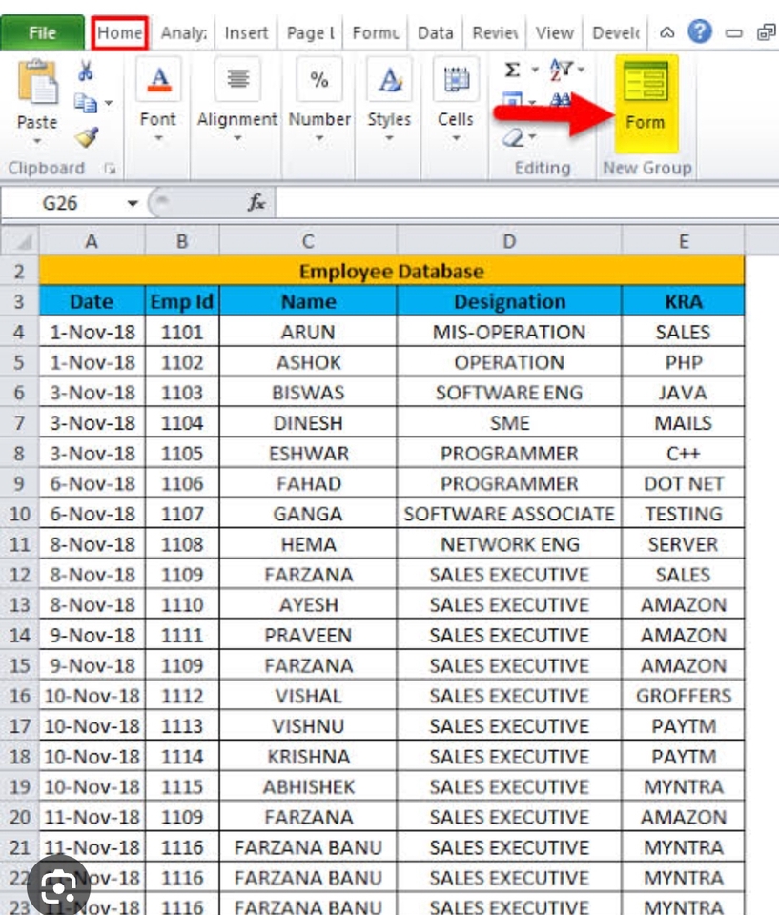Viewport: 779px width, 915px height.
Task: Click the Clear eraser icon
Action: [x=513, y=137]
